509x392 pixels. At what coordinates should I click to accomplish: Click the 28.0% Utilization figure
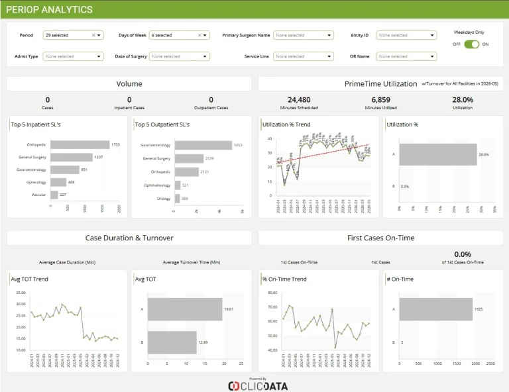tap(463, 100)
